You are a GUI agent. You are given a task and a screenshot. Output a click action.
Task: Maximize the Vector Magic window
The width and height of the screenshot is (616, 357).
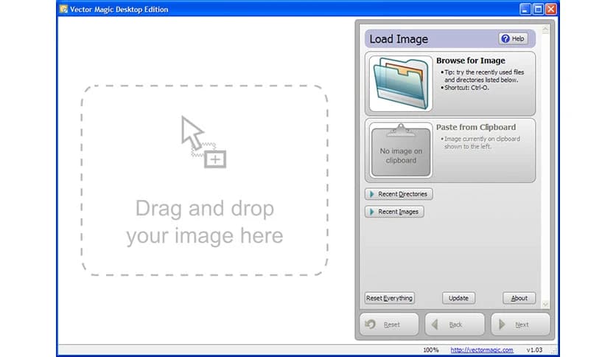tap(537, 9)
